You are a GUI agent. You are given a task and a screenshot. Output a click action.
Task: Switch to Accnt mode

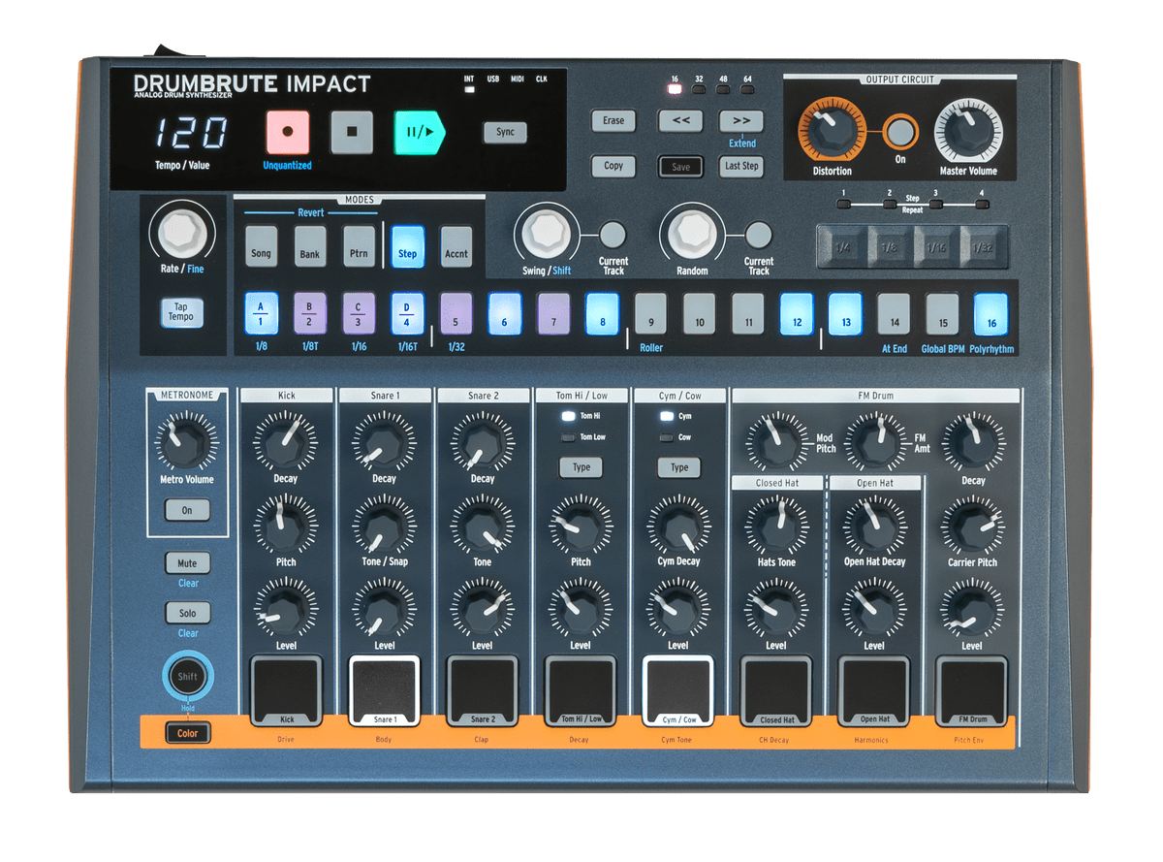click(456, 246)
